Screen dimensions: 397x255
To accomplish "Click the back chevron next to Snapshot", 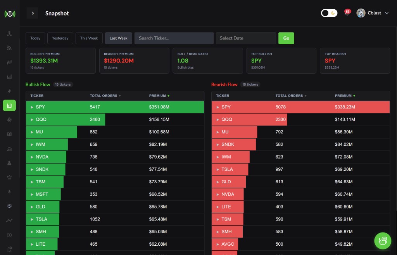I will 33,13.
